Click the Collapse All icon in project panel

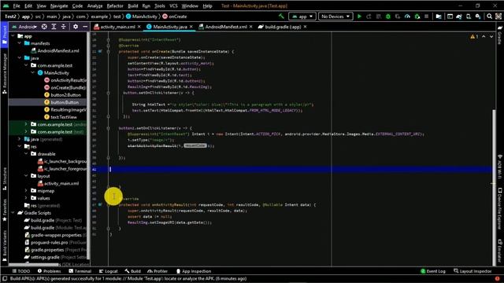[x=64, y=27]
